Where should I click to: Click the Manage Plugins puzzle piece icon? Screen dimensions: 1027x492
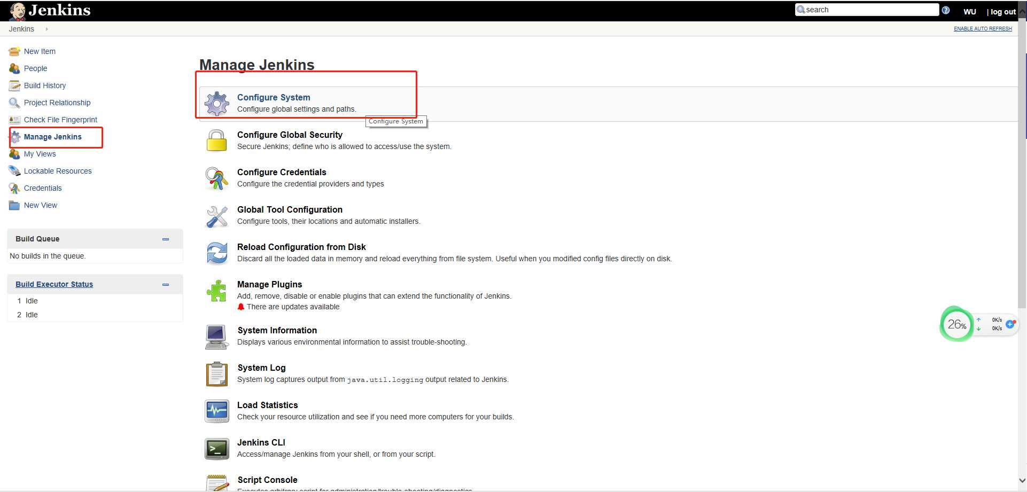click(217, 291)
